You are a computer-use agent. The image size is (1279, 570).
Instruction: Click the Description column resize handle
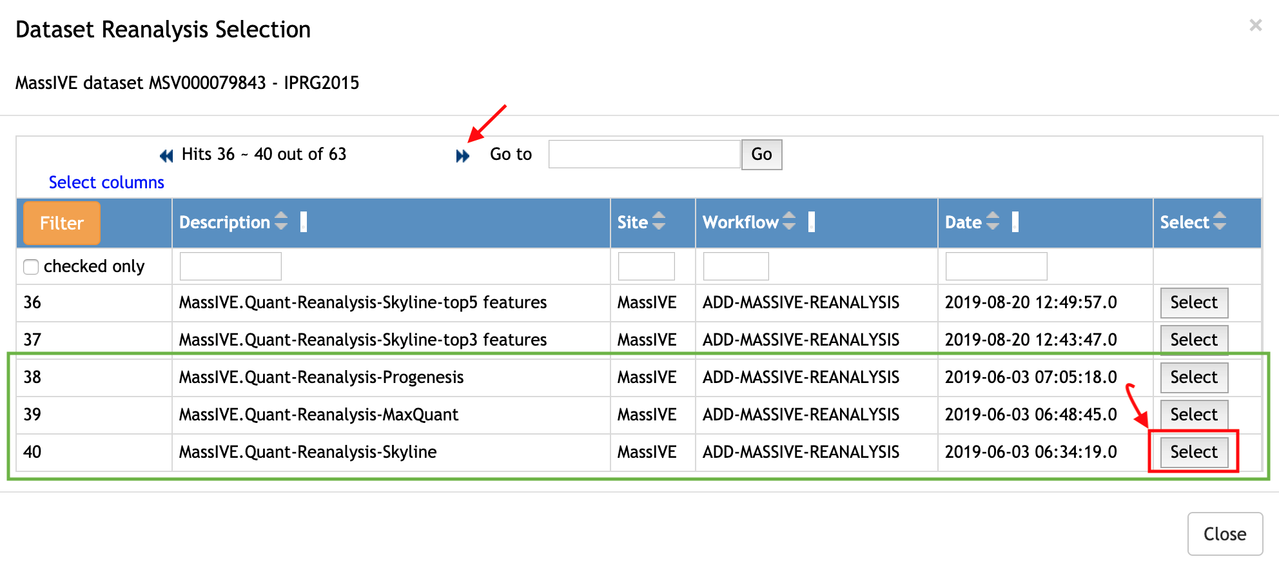[304, 222]
